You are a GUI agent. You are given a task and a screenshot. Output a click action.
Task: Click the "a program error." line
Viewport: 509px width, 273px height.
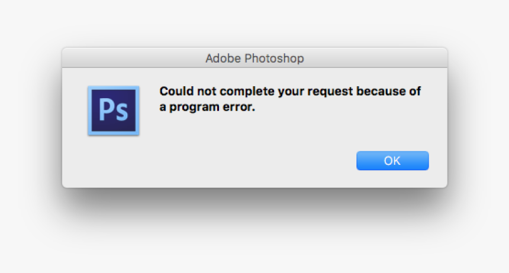click(x=207, y=108)
